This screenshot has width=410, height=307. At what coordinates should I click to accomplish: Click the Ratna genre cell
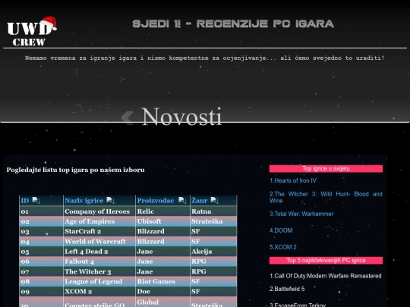point(213,211)
